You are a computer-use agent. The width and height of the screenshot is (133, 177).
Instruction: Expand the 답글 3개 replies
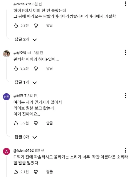tap(26, 137)
